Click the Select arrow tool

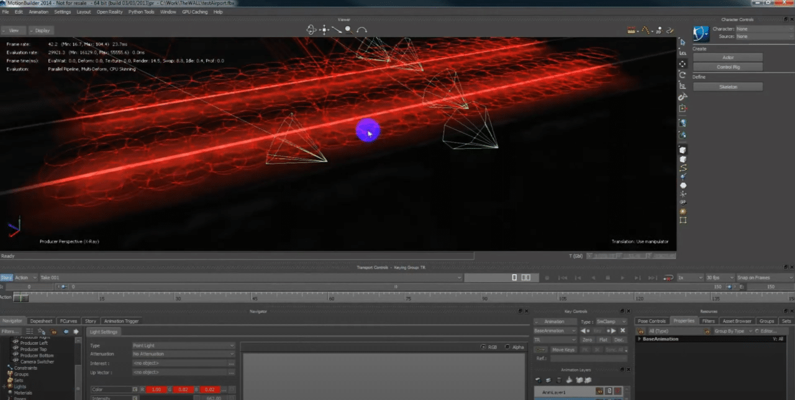683,42
